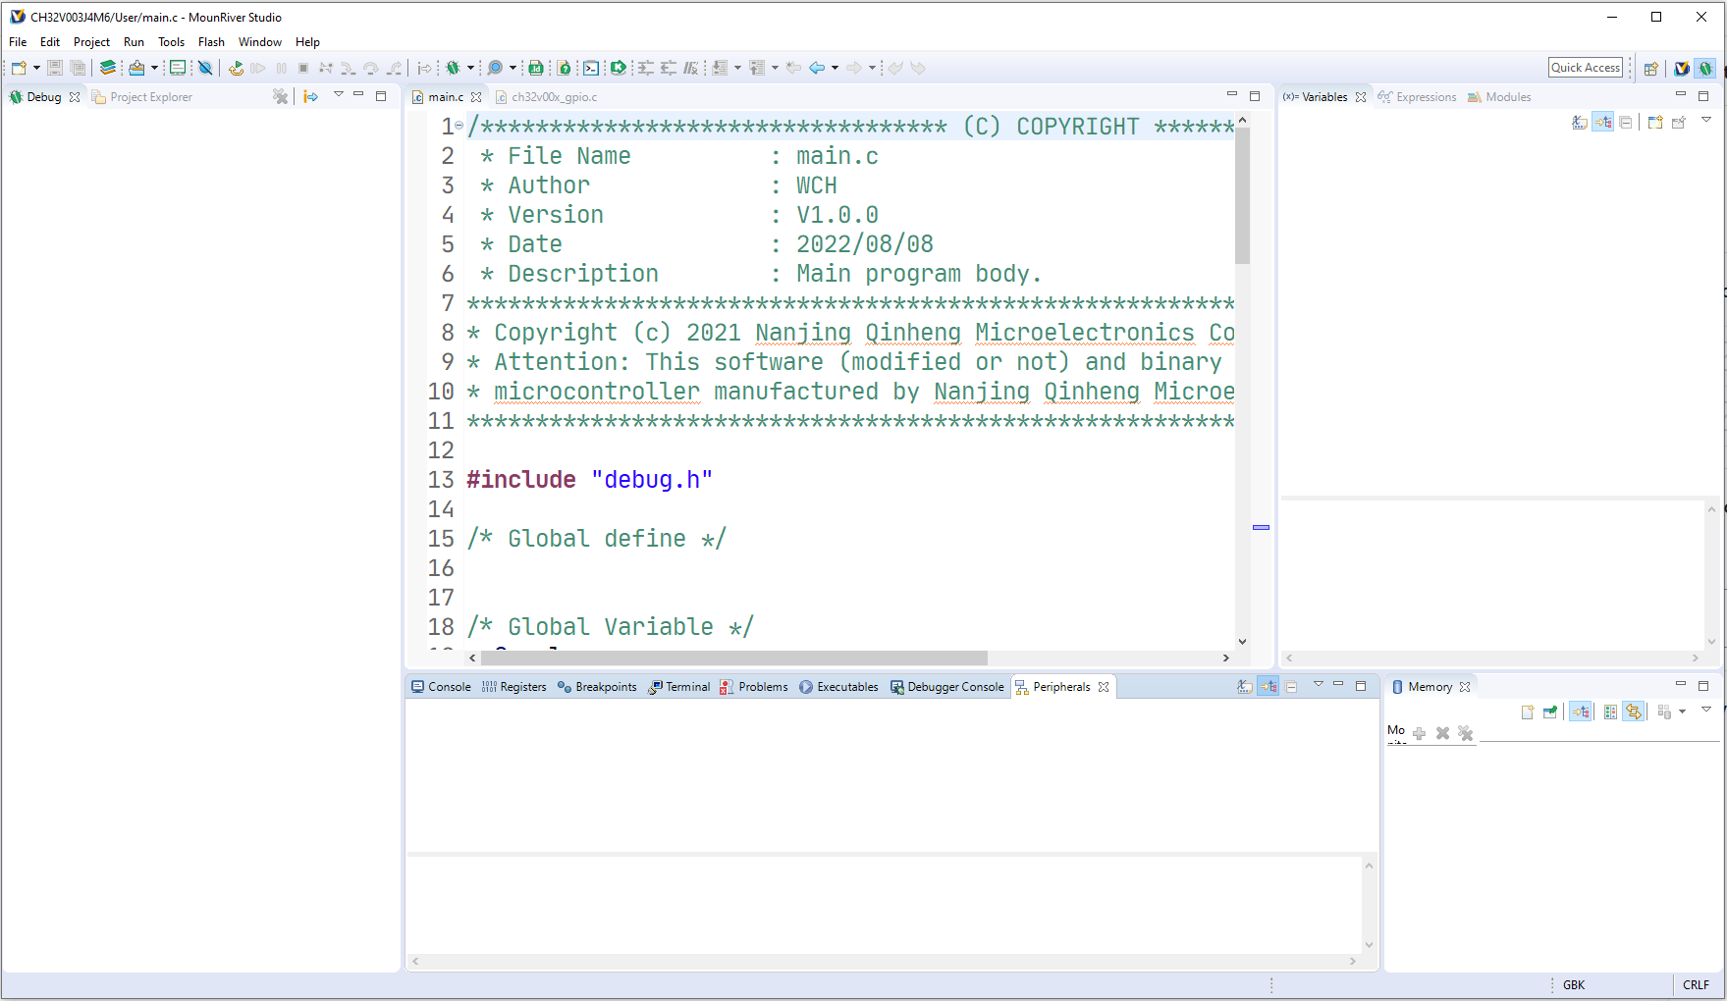The image size is (1727, 1001).
Task: Click Remove Memory Monitor X icon
Action: (x=1442, y=733)
